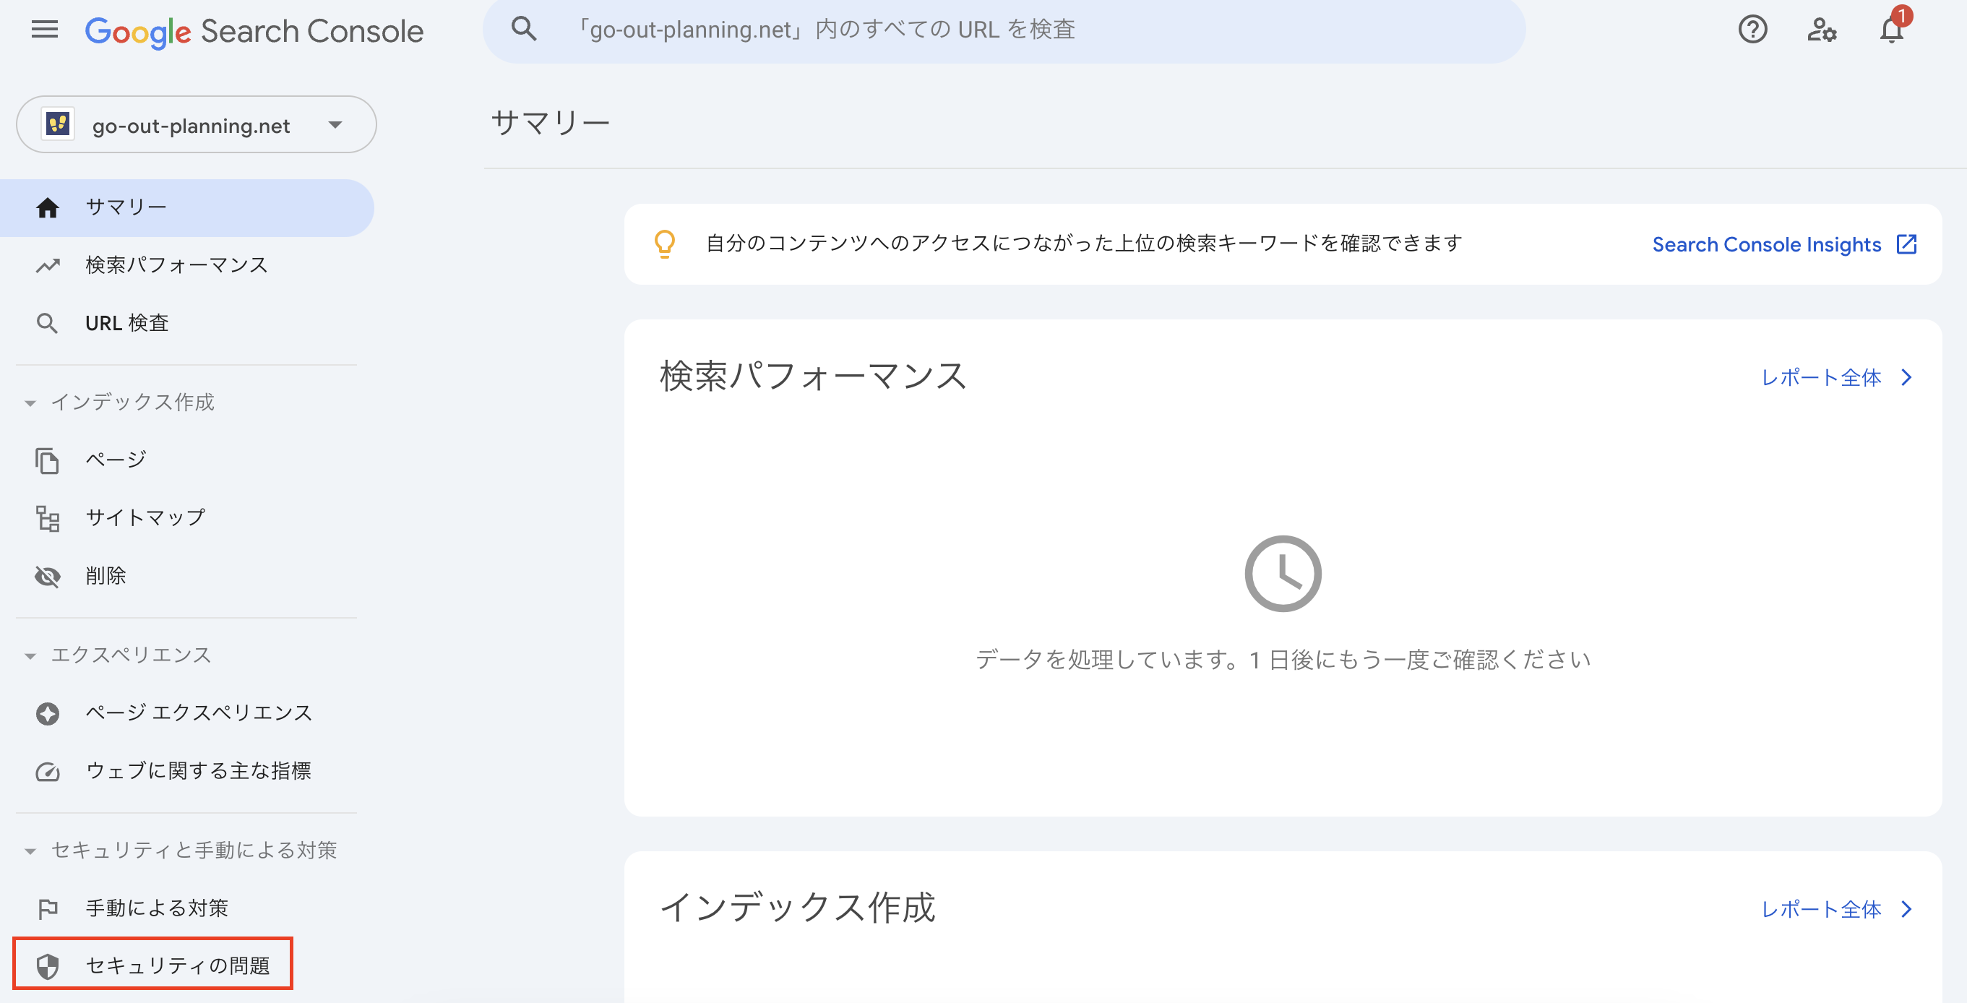The image size is (1967, 1003).
Task: Open the help question mark icon
Action: (1752, 30)
